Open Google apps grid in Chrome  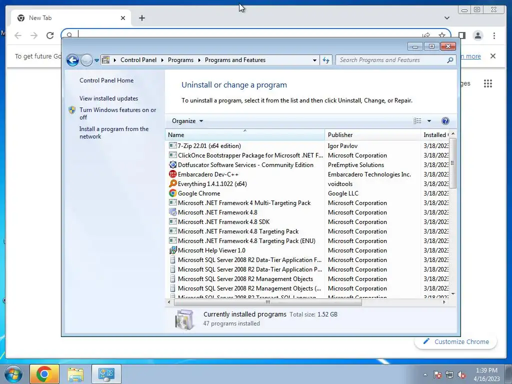pyautogui.click(x=488, y=83)
